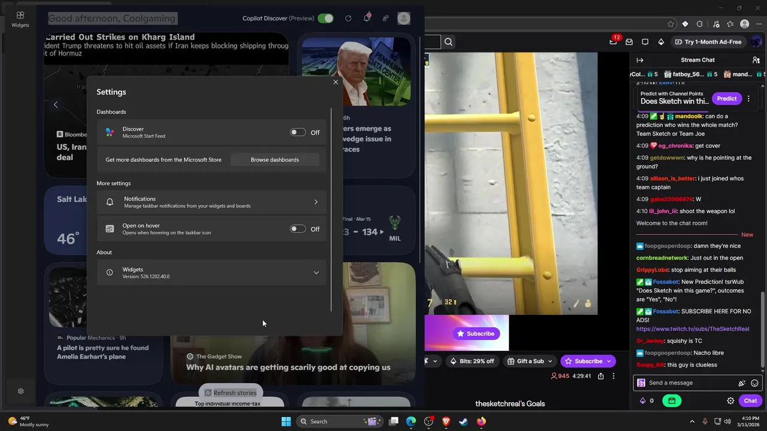Click the Settings dialog scrollbar

tap(331, 210)
